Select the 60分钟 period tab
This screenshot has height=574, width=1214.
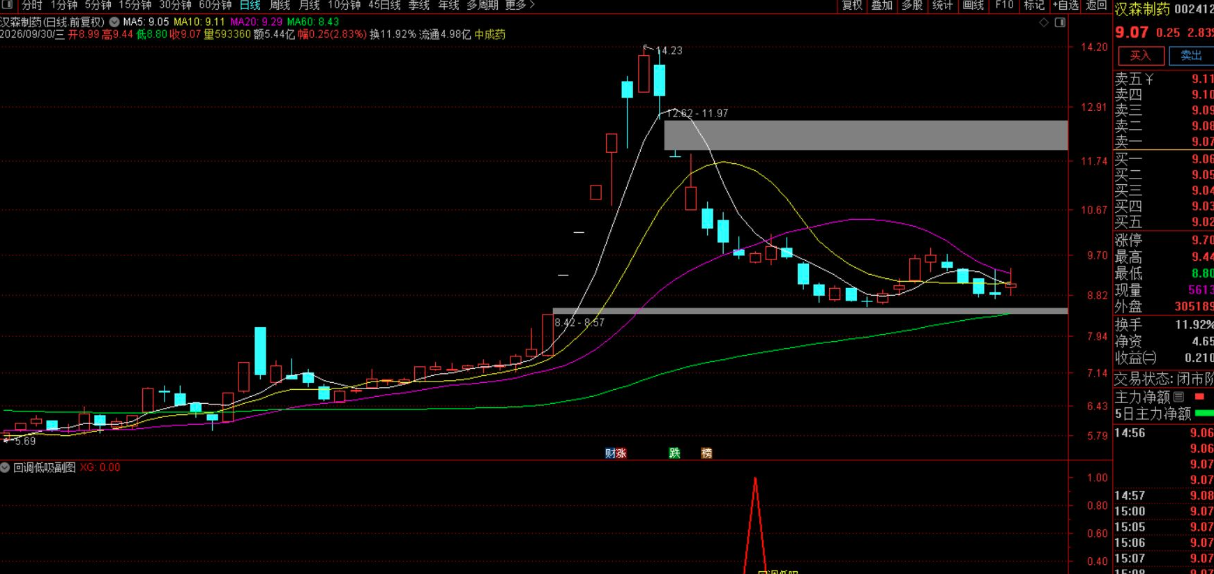(x=215, y=5)
